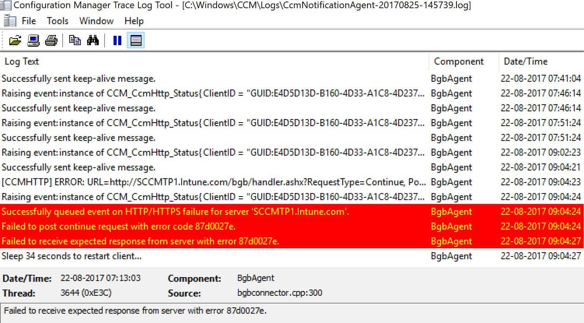This screenshot has width=584, height=323.
Task: Click the BgbAgent cell in the 07:41:04 row
Action: [451, 79]
